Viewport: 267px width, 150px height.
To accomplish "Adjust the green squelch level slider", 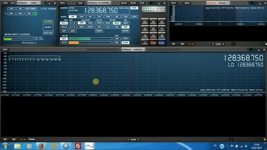I will pos(90,39).
